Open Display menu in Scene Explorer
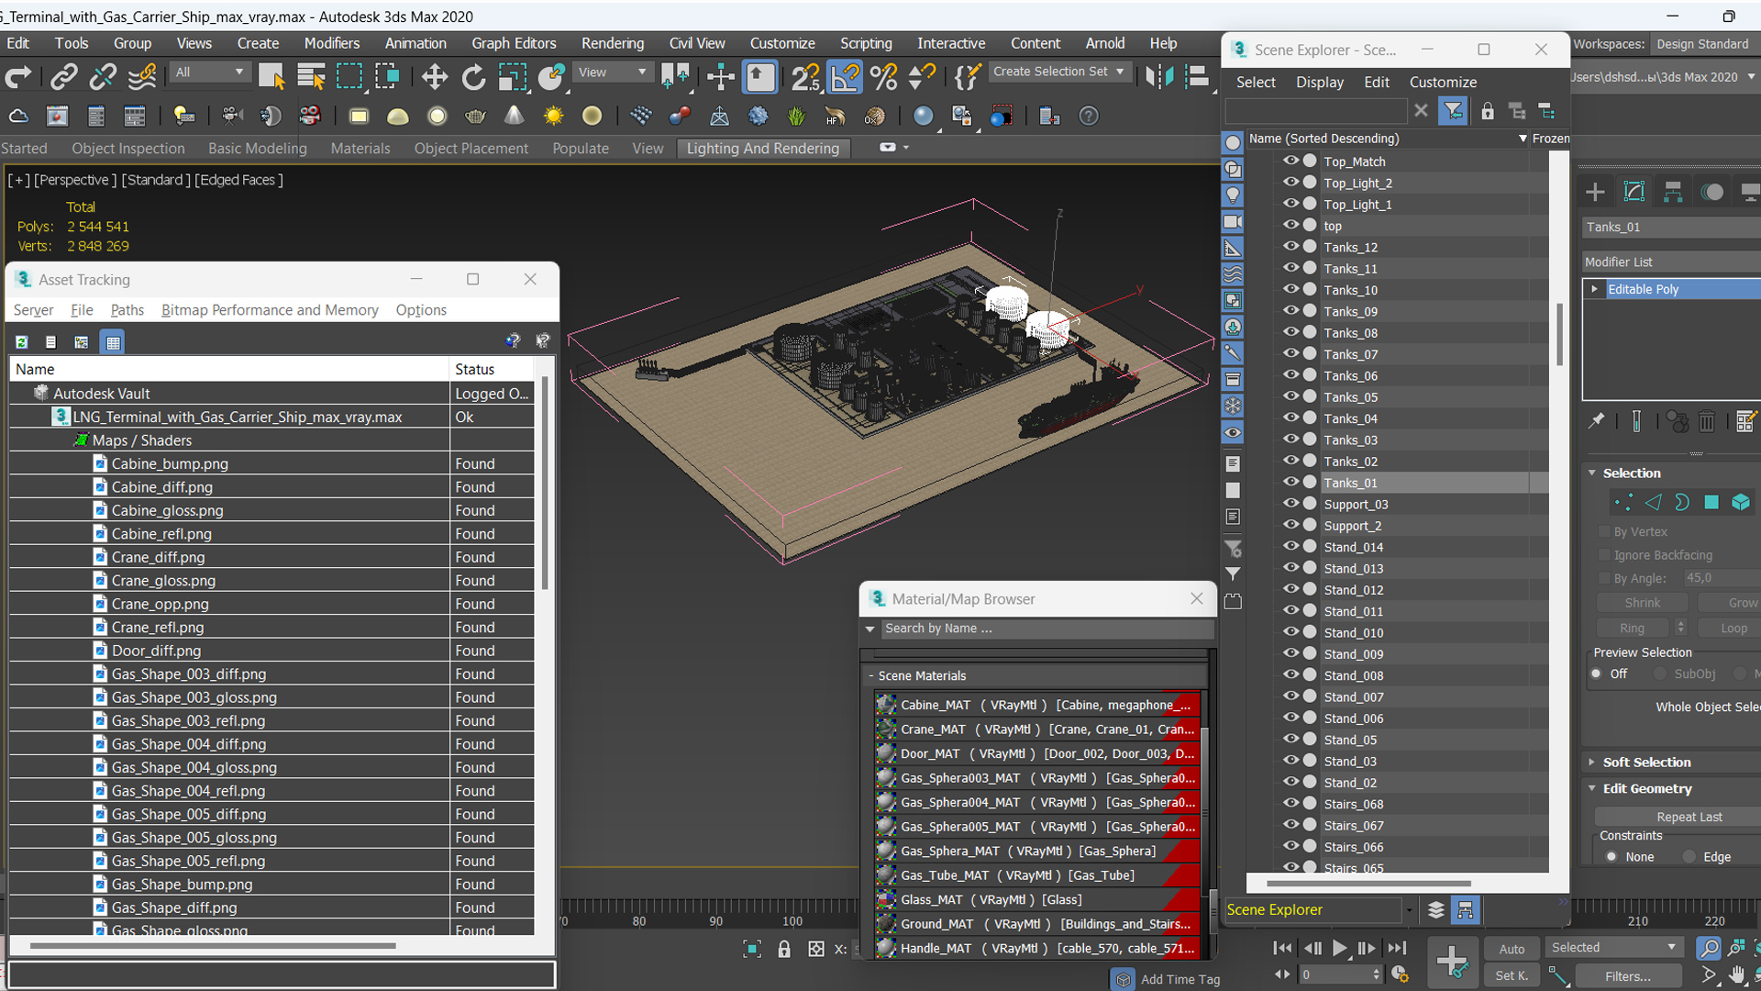This screenshot has width=1761, height=991. click(1319, 82)
